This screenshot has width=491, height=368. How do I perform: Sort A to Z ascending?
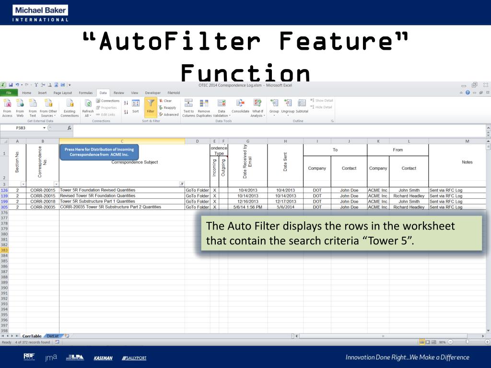pos(126,103)
